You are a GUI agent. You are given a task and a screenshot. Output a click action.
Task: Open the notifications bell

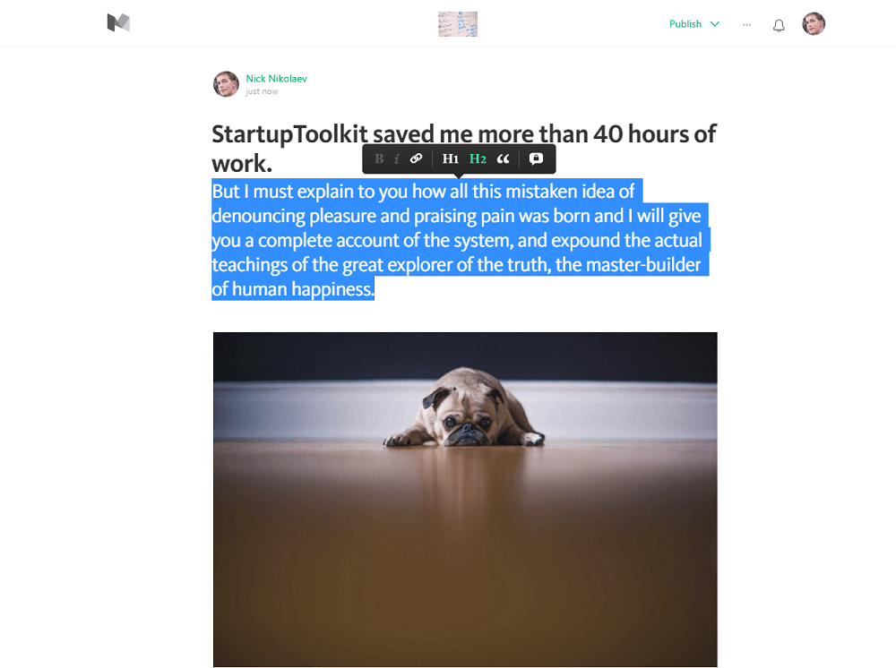779,25
